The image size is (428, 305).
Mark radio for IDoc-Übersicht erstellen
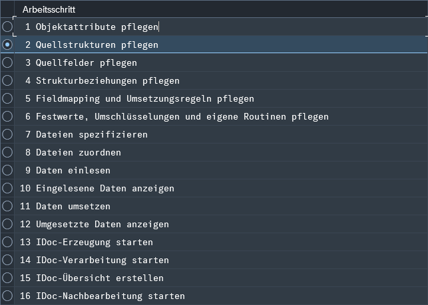click(7, 278)
